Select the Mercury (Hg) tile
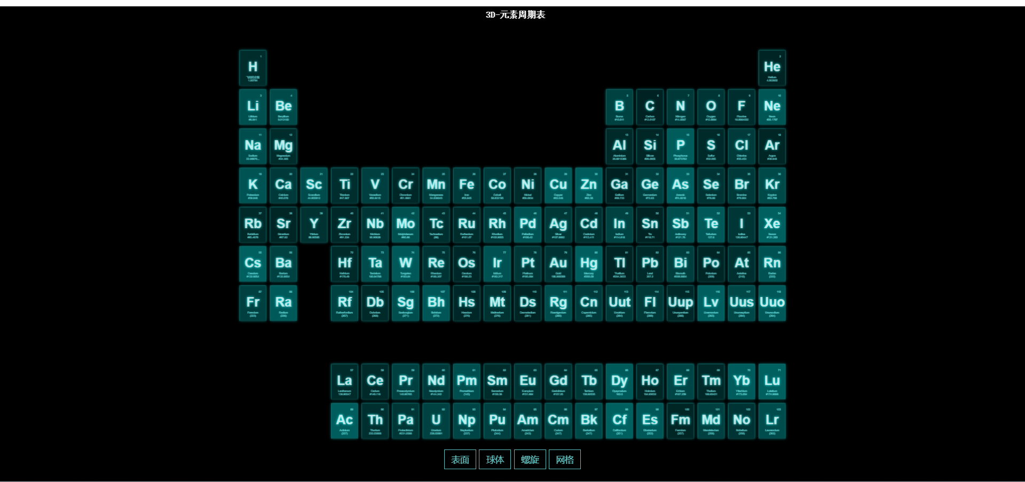Viewport: 1025px width, 482px height. pos(589,264)
